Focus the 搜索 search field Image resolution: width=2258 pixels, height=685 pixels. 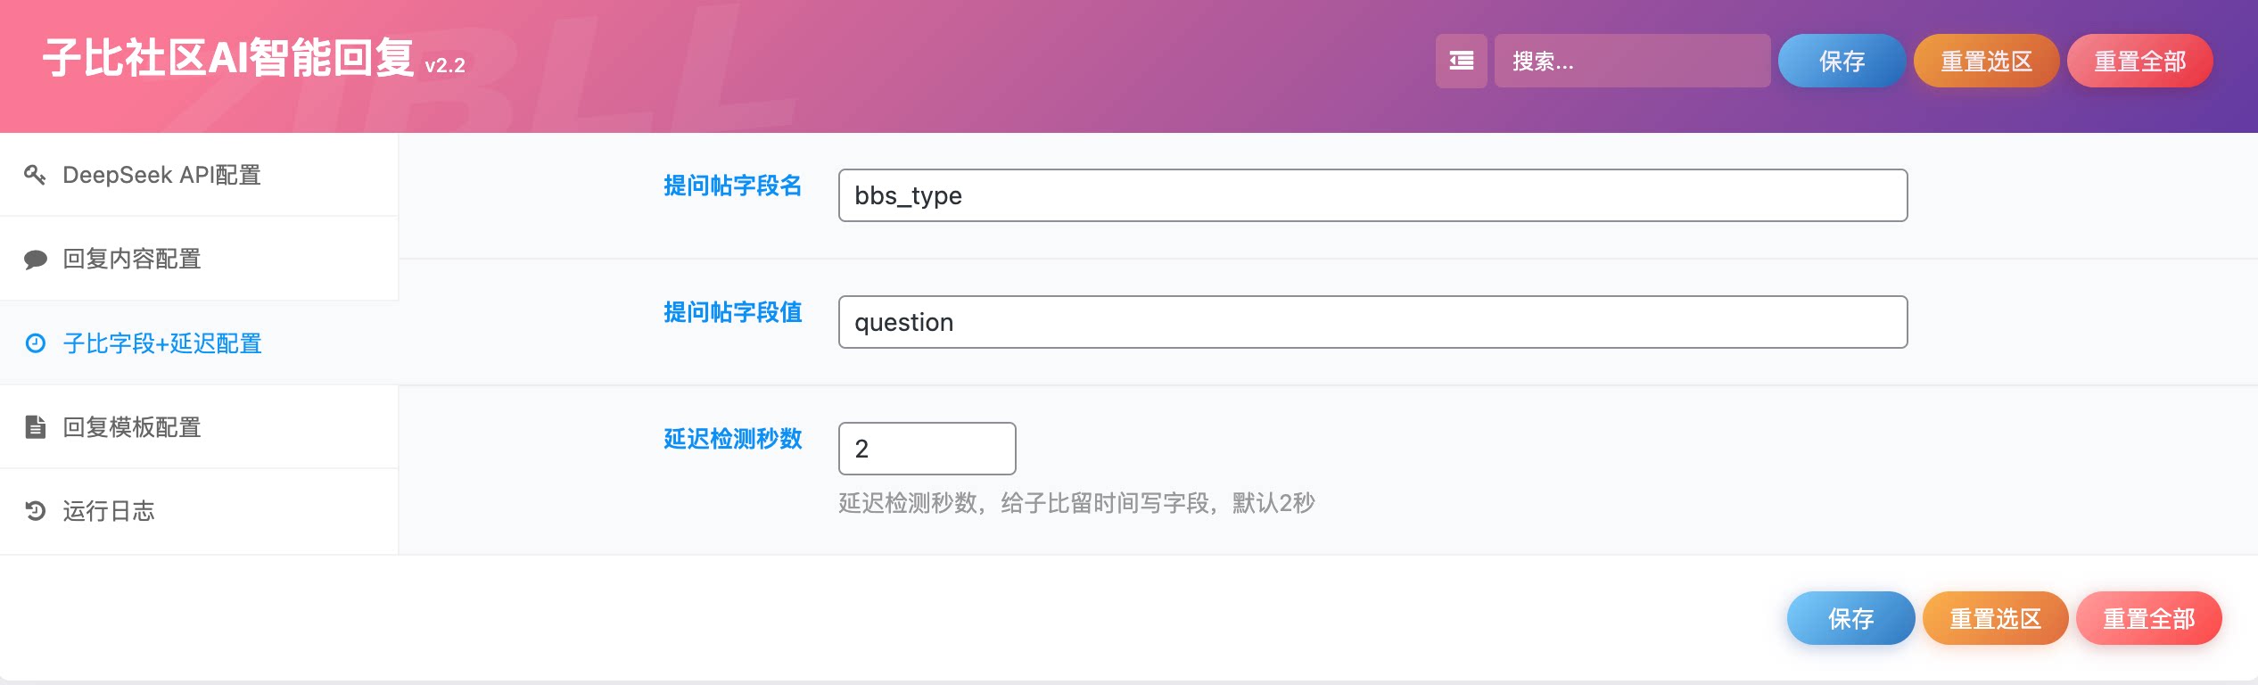pos(1632,61)
